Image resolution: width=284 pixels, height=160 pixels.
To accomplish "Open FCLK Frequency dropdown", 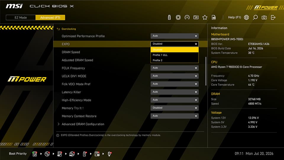I will (x=175, y=68).
